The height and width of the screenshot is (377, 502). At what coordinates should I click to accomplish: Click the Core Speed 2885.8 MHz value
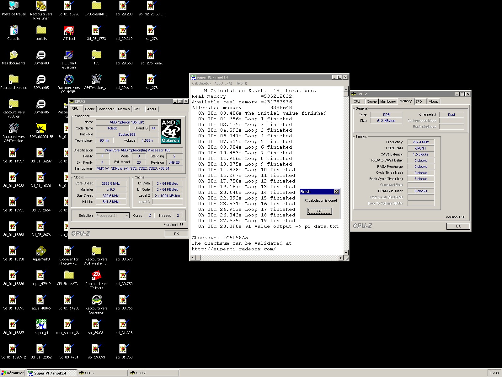111,183
